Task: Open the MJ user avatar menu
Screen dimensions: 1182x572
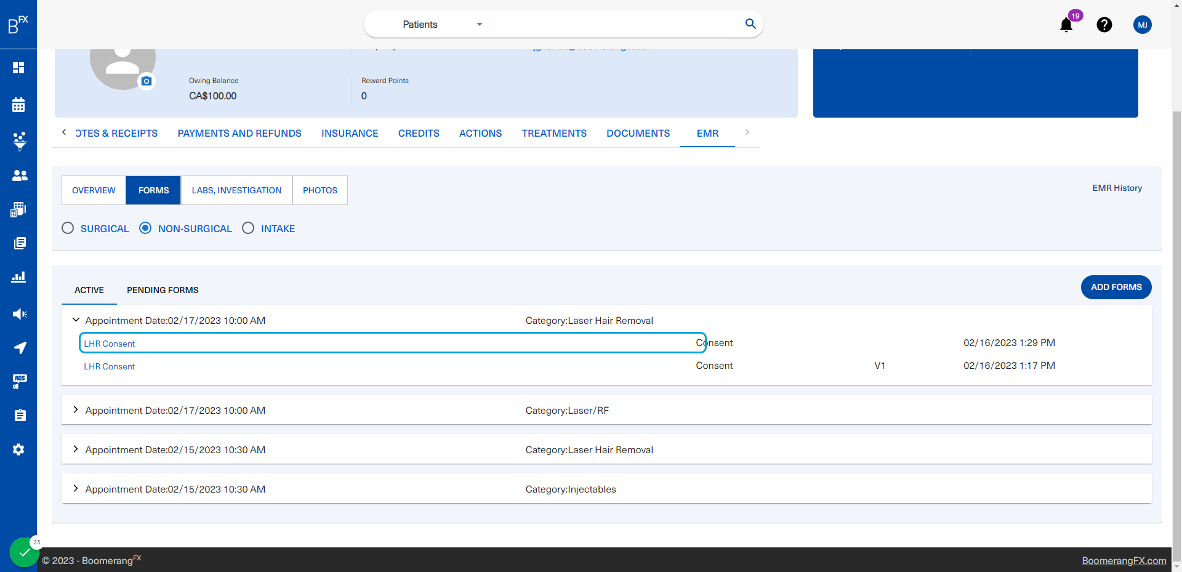Action: 1143,25
